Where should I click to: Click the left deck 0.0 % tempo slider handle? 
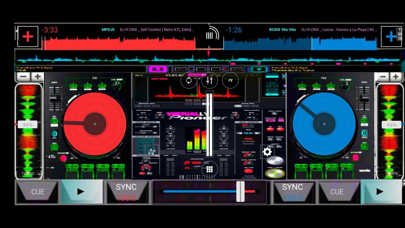pyautogui.click(x=28, y=125)
